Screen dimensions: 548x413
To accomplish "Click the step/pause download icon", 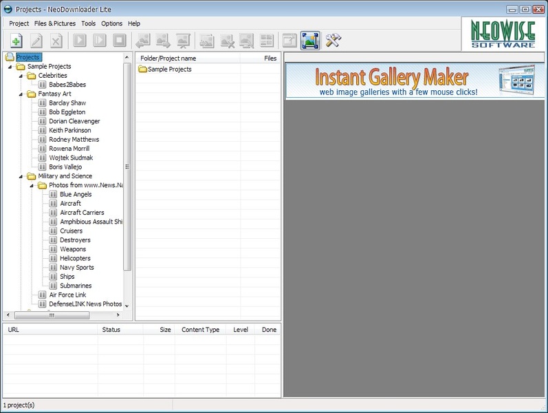I will 99,41.
